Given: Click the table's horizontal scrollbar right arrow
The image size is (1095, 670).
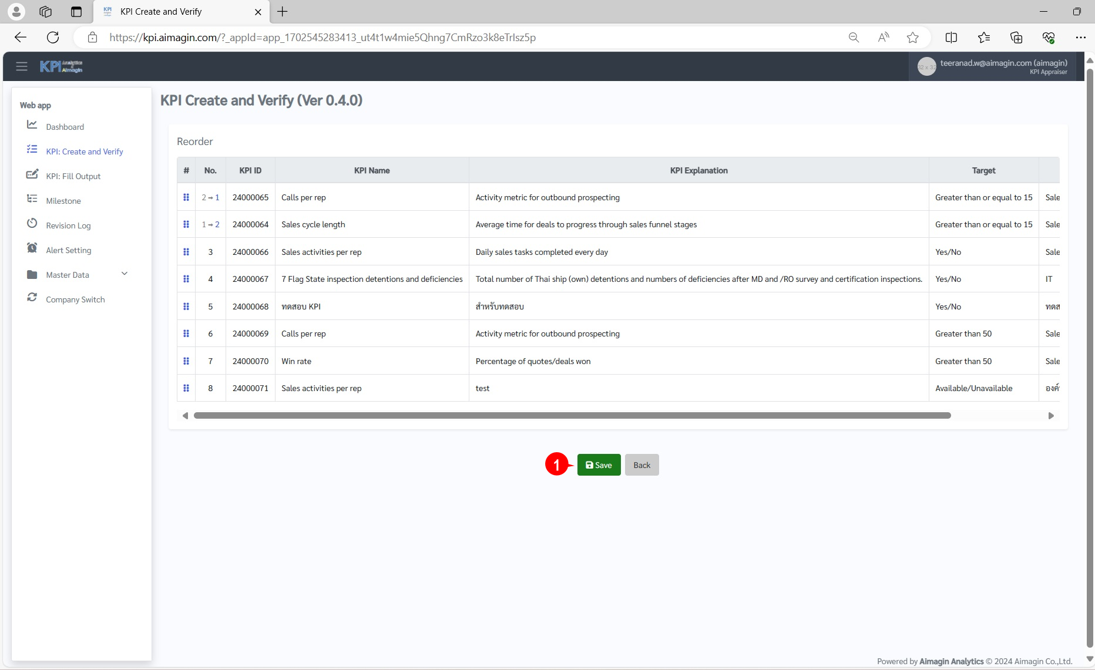Looking at the screenshot, I should pos(1051,416).
